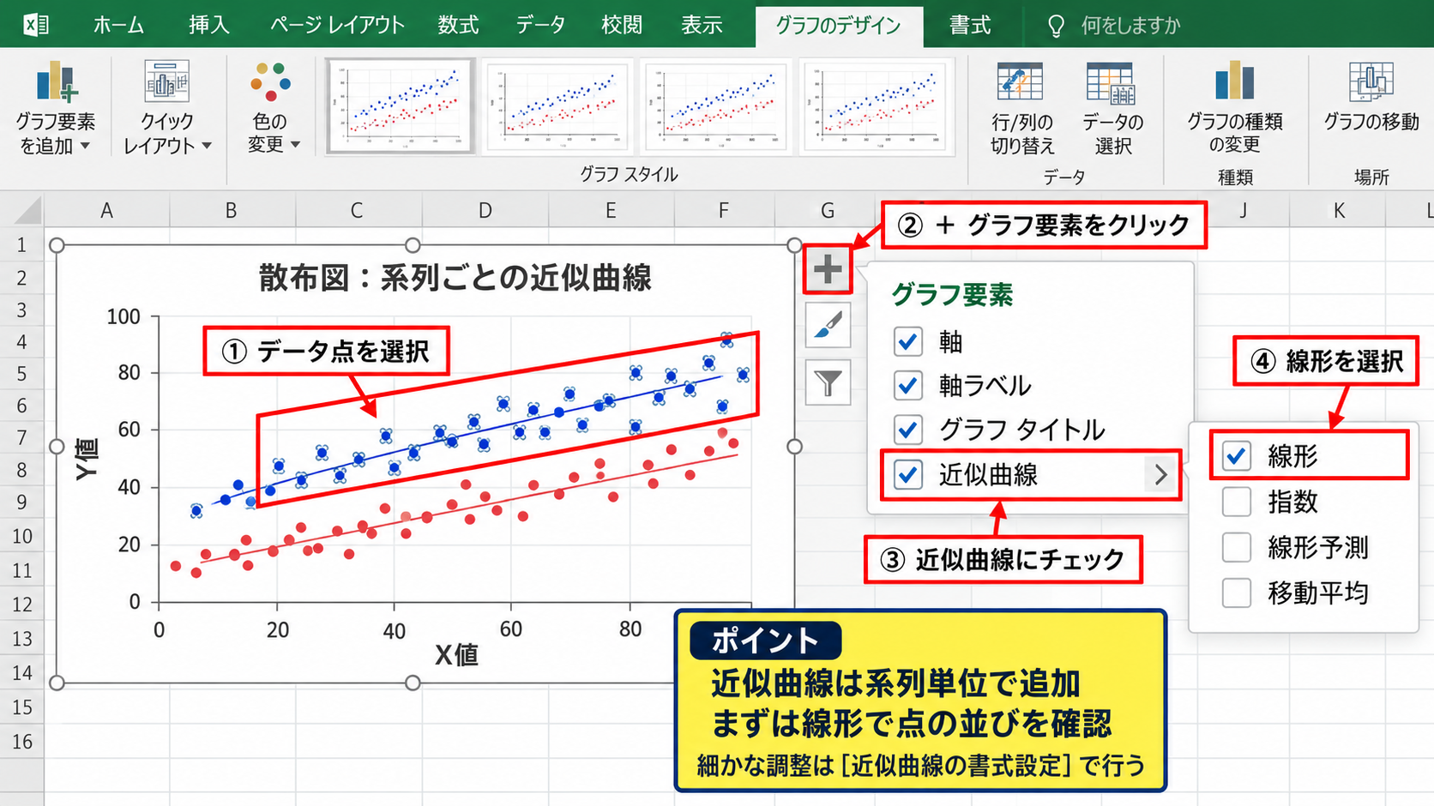The height and width of the screenshot is (806, 1434).
Task: Open the chart filter funnel button
Action: tap(828, 382)
